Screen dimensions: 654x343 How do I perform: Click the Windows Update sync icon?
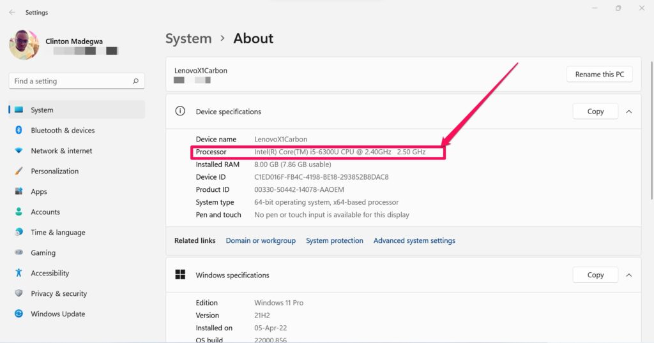tap(19, 314)
